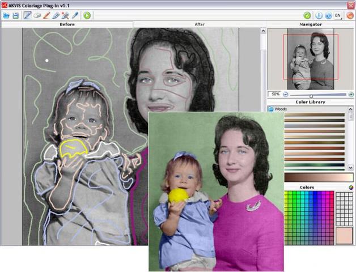Click the Open image folder icon

tap(6, 15)
